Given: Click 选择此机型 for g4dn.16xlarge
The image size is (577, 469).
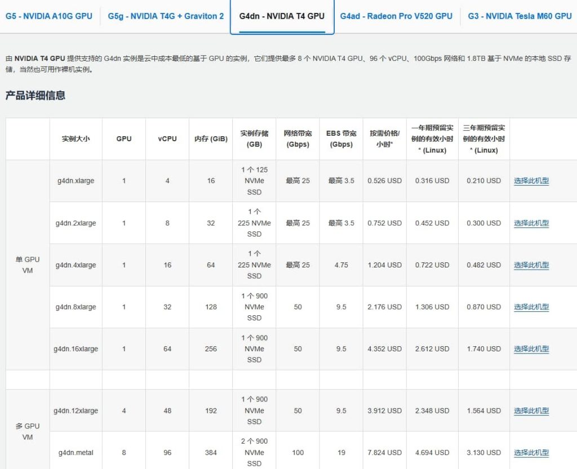Looking at the screenshot, I should [x=530, y=349].
